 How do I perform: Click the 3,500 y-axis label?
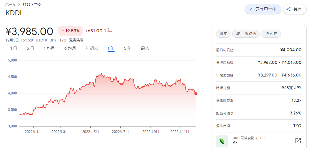coord(13,110)
